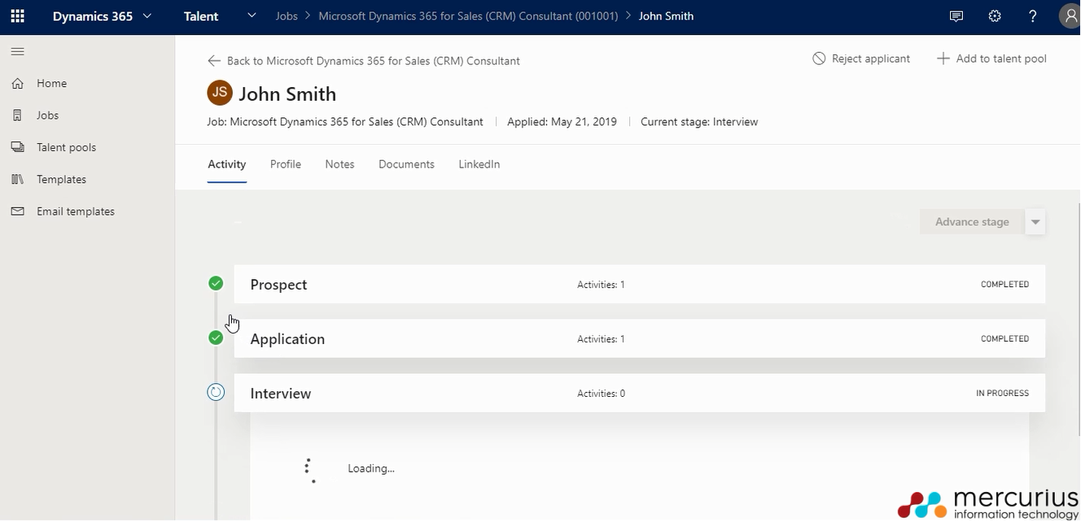Open the Advance stage dropdown arrow
Screen dimensions: 1081x522
(1035, 222)
